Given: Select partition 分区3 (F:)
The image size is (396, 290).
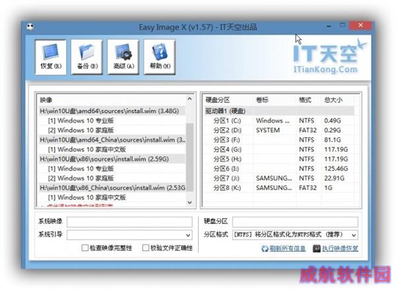Looking at the screenshot, I should coord(226,140).
